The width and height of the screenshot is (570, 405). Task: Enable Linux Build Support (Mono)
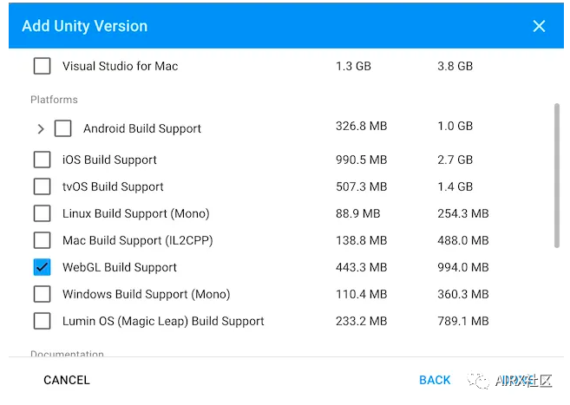(x=42, y=213)
